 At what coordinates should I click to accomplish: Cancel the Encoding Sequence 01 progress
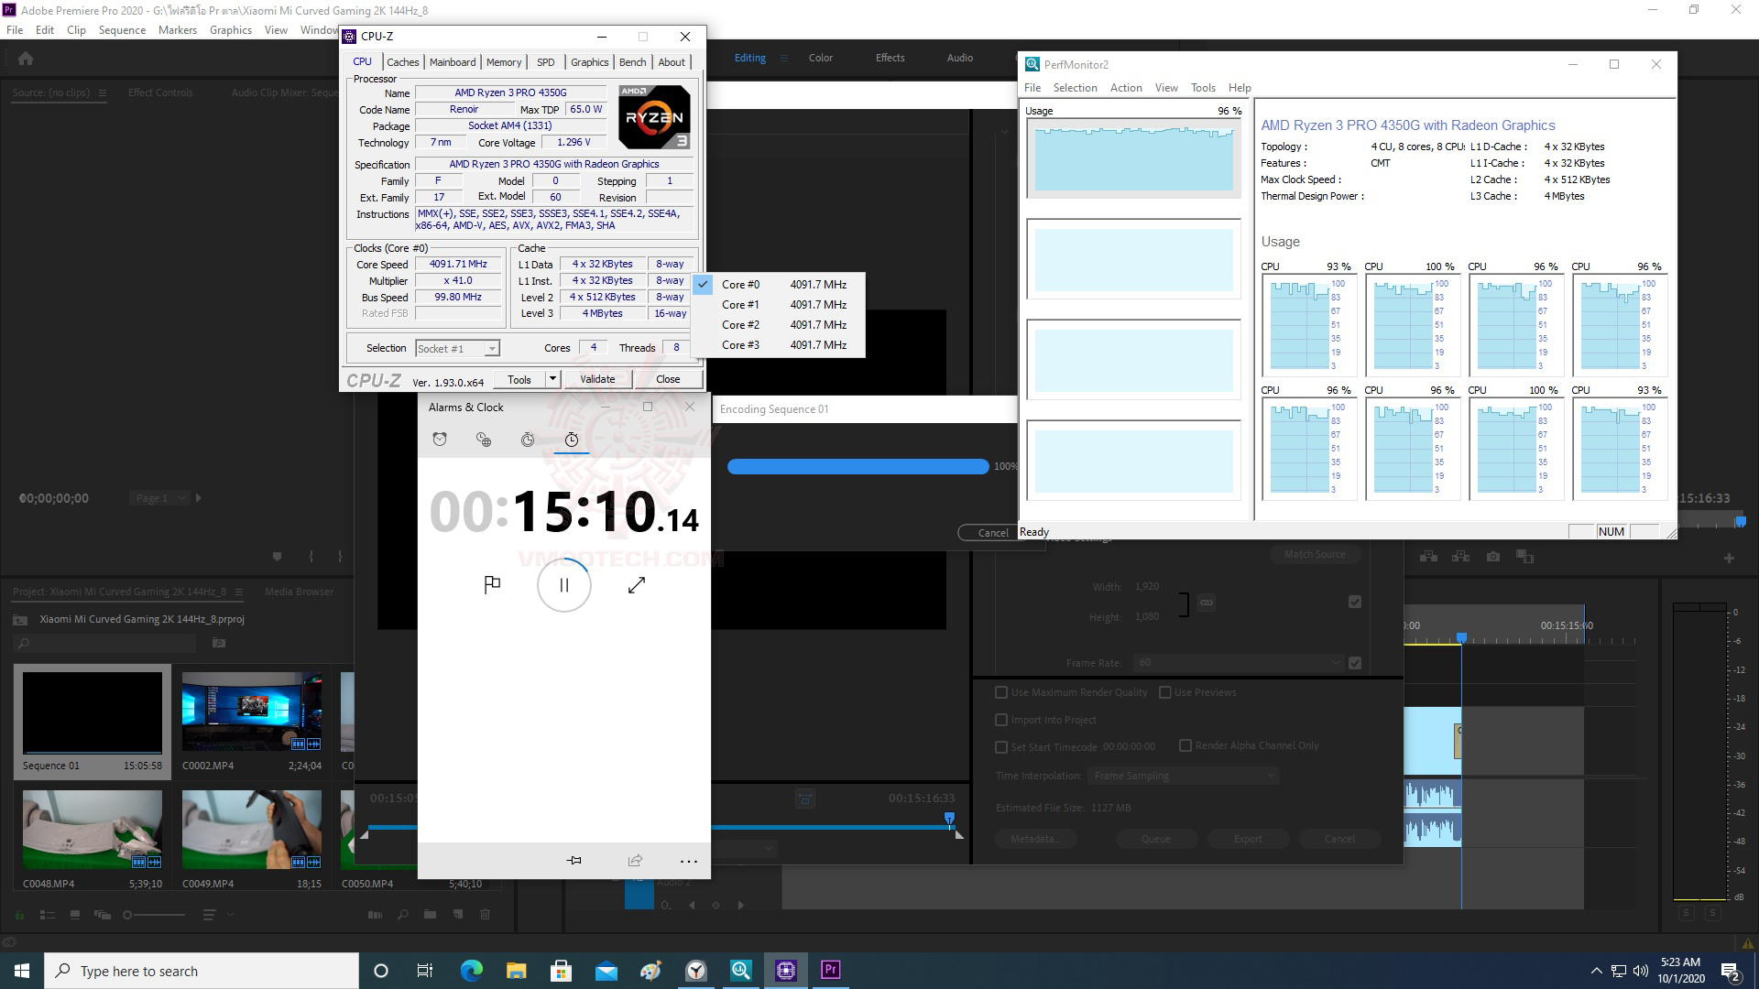pyautogui.click(x=992, y=533)
